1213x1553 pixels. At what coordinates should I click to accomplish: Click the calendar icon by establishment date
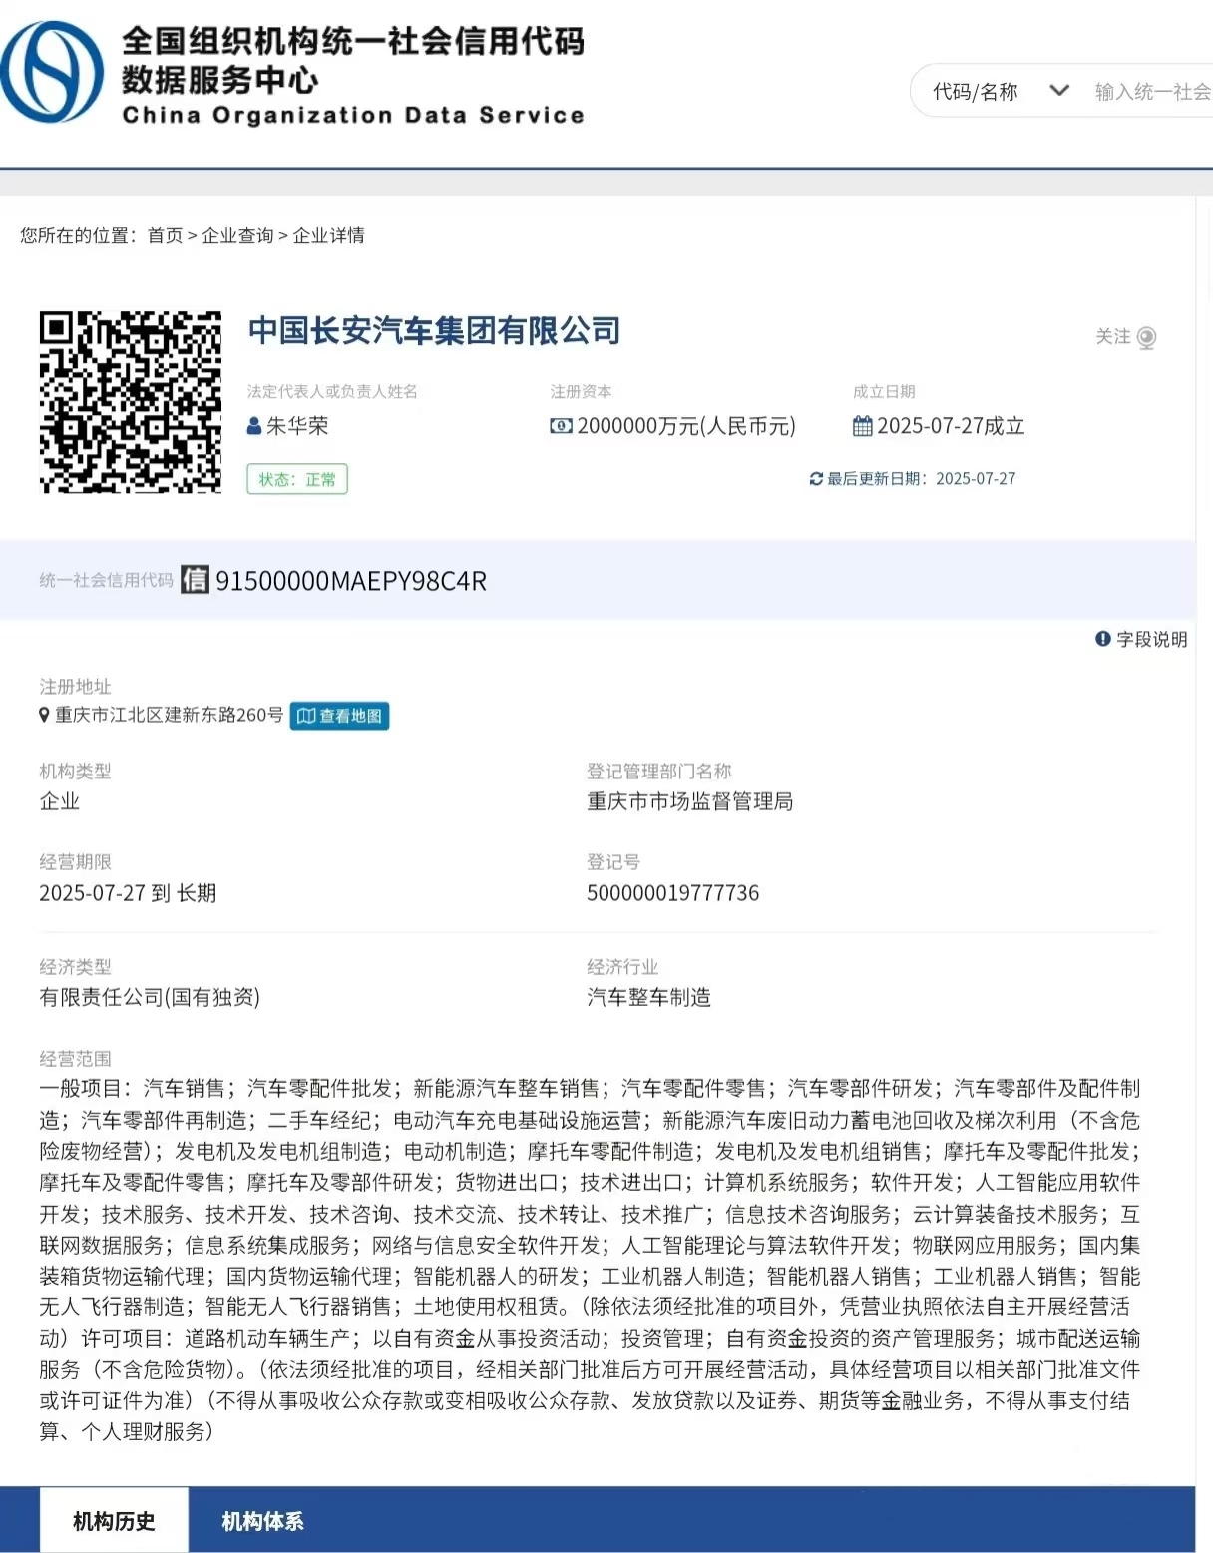(x=862, y=426)
